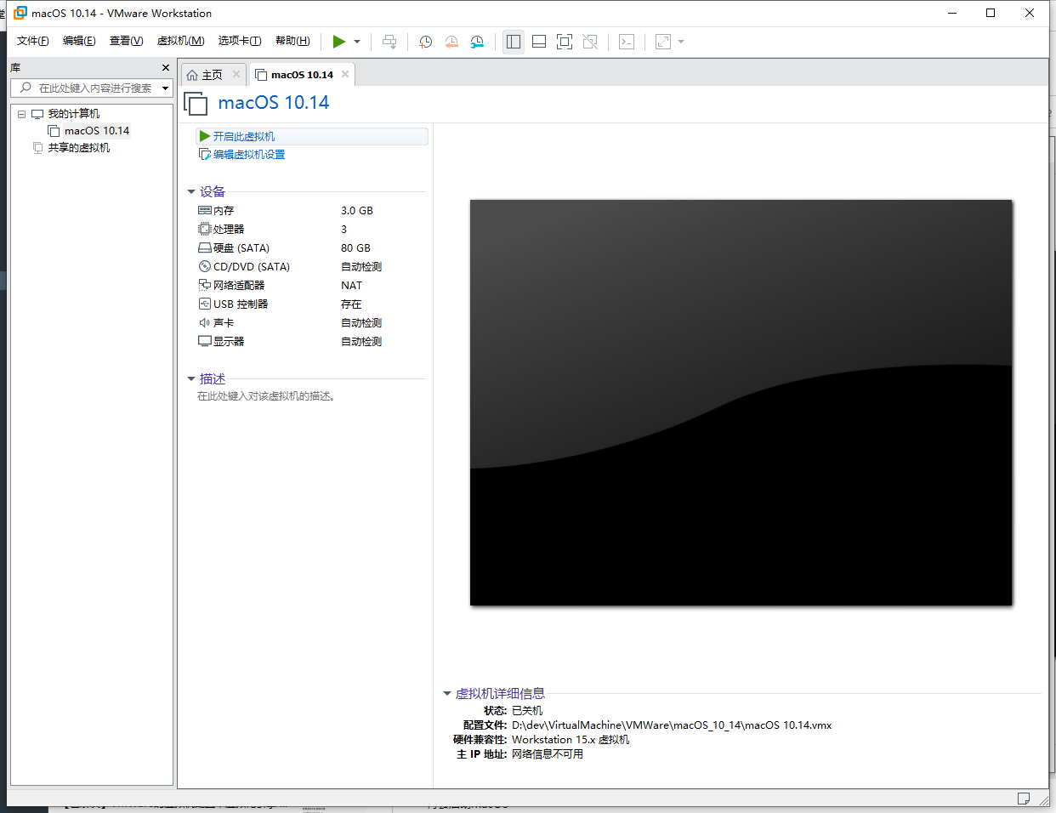The image size is (1056, 813).
Task: Click the config file path text
Action: click(672, 725)
